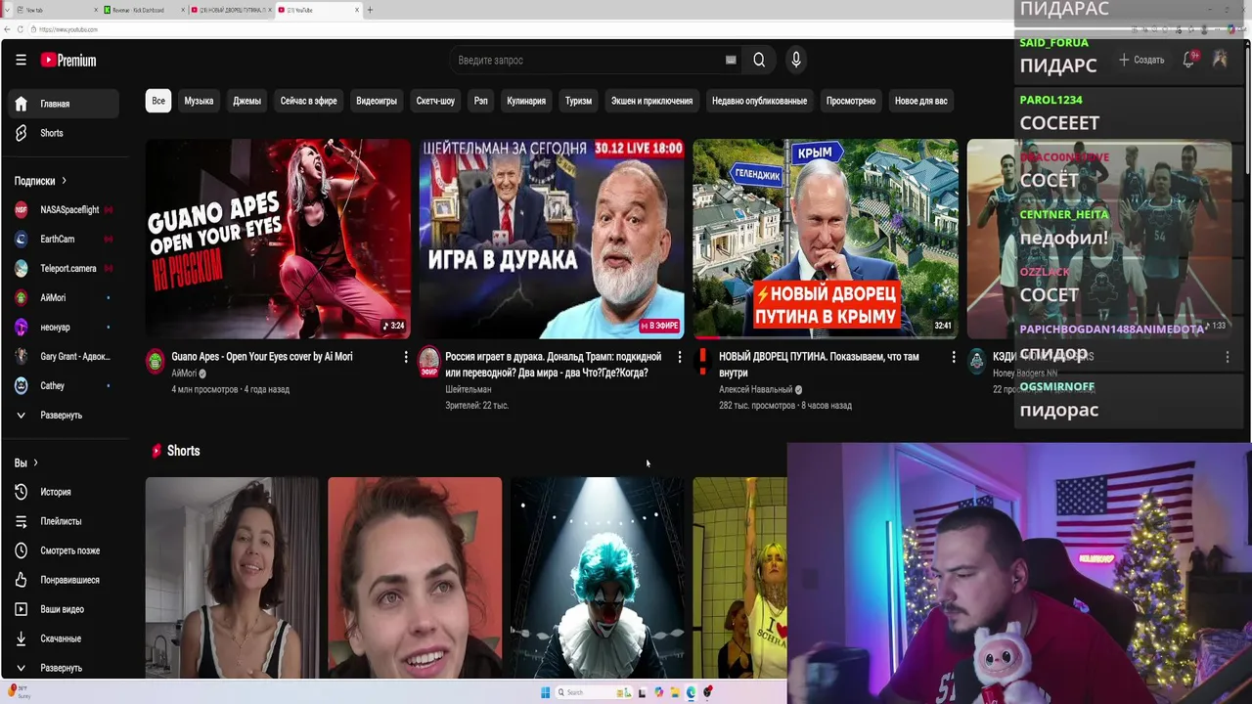
Task: Open Copilot from the taskbar
Action: pyautogui.click(x=658, y=692)
